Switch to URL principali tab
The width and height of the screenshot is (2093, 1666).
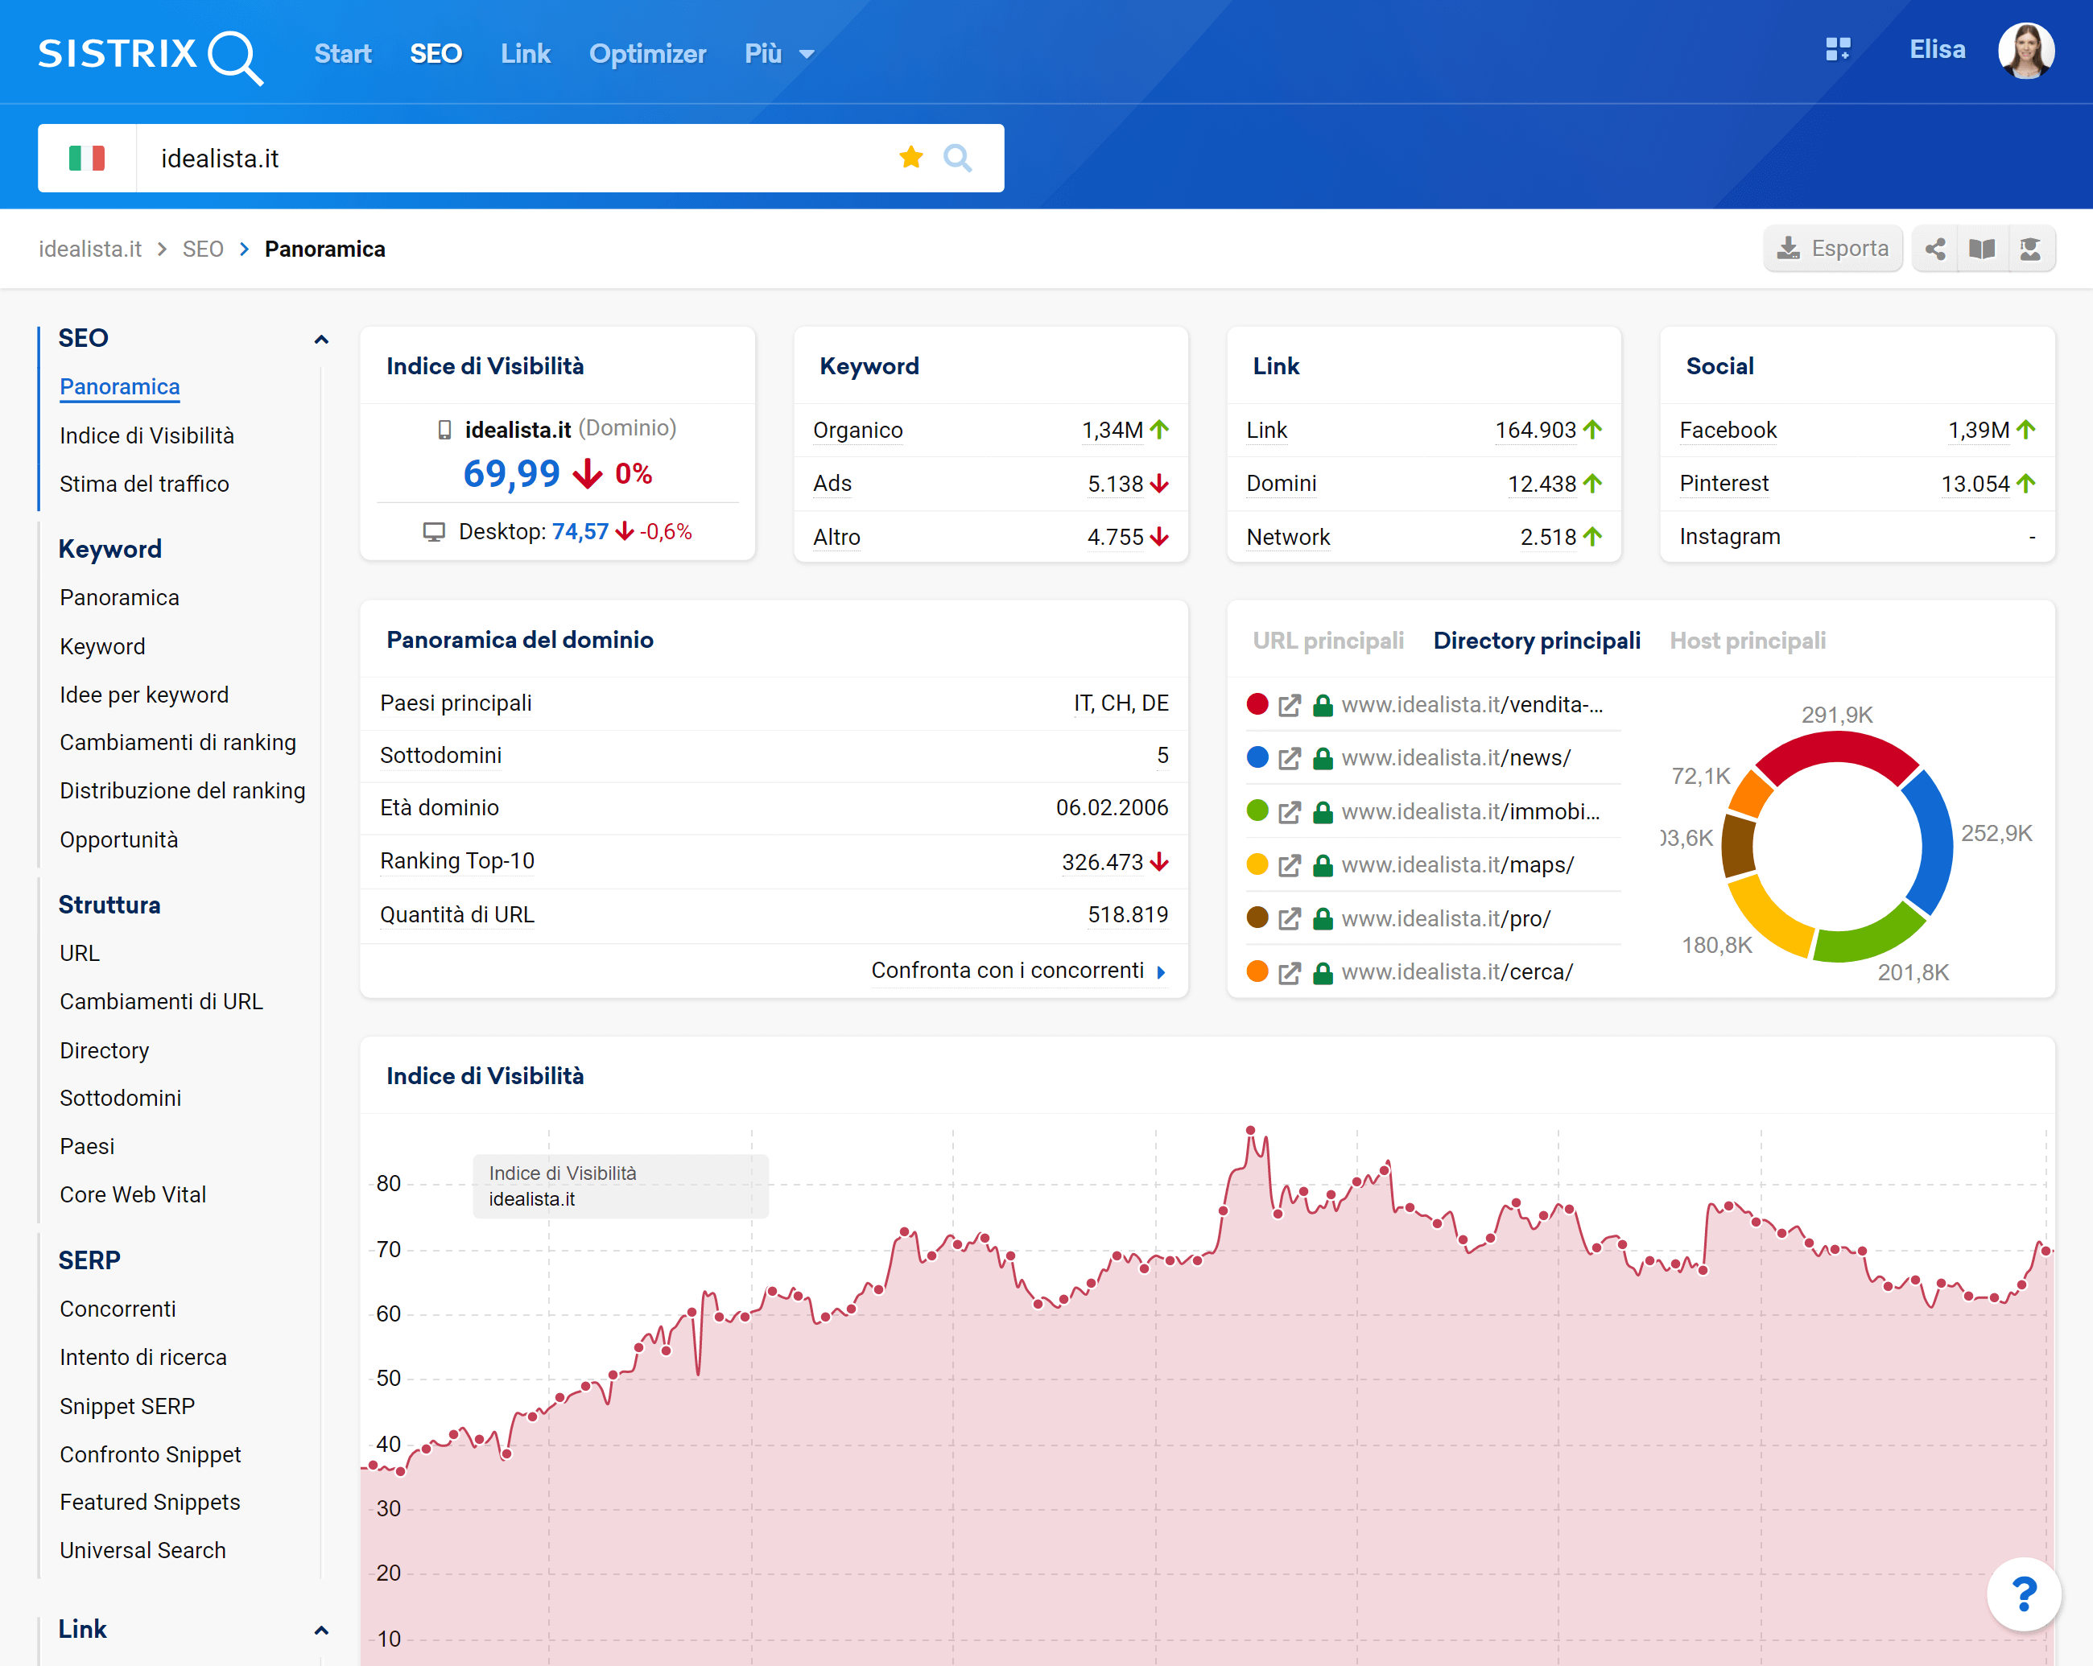coord(1328,641)
